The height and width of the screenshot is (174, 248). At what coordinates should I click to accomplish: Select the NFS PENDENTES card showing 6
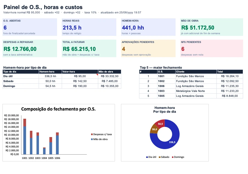coord(212,48)
